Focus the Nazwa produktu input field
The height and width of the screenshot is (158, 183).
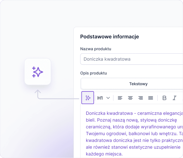click(x=132, y=59)
